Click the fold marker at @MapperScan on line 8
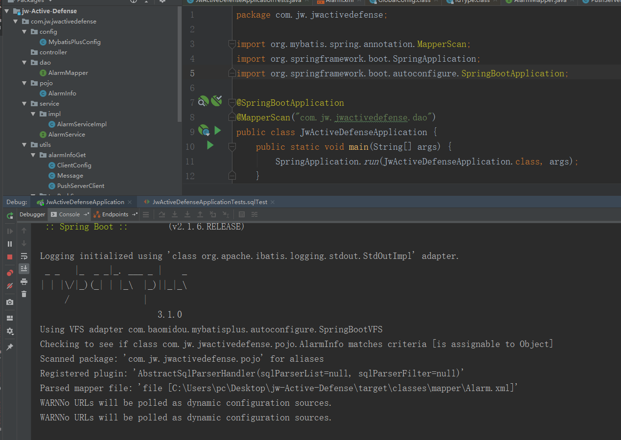This screenshot has height=440, width=621. 232,117
